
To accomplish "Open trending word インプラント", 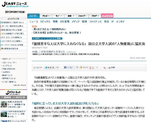I will point(7,66).
